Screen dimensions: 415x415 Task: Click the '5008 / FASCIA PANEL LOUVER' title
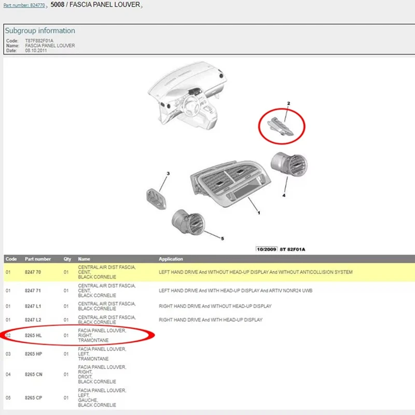click(95, 5)
